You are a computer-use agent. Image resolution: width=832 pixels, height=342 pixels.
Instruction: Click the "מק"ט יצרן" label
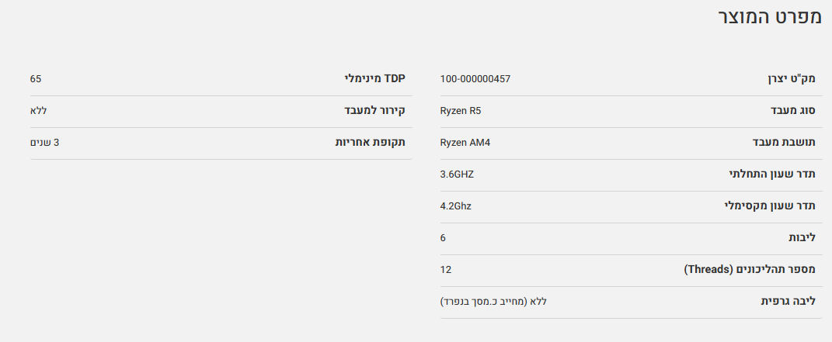[x=788, y=79]
